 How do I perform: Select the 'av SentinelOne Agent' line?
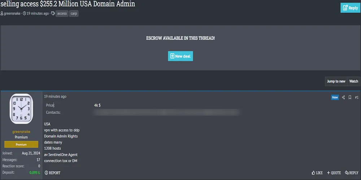click(x=61, y=154)
